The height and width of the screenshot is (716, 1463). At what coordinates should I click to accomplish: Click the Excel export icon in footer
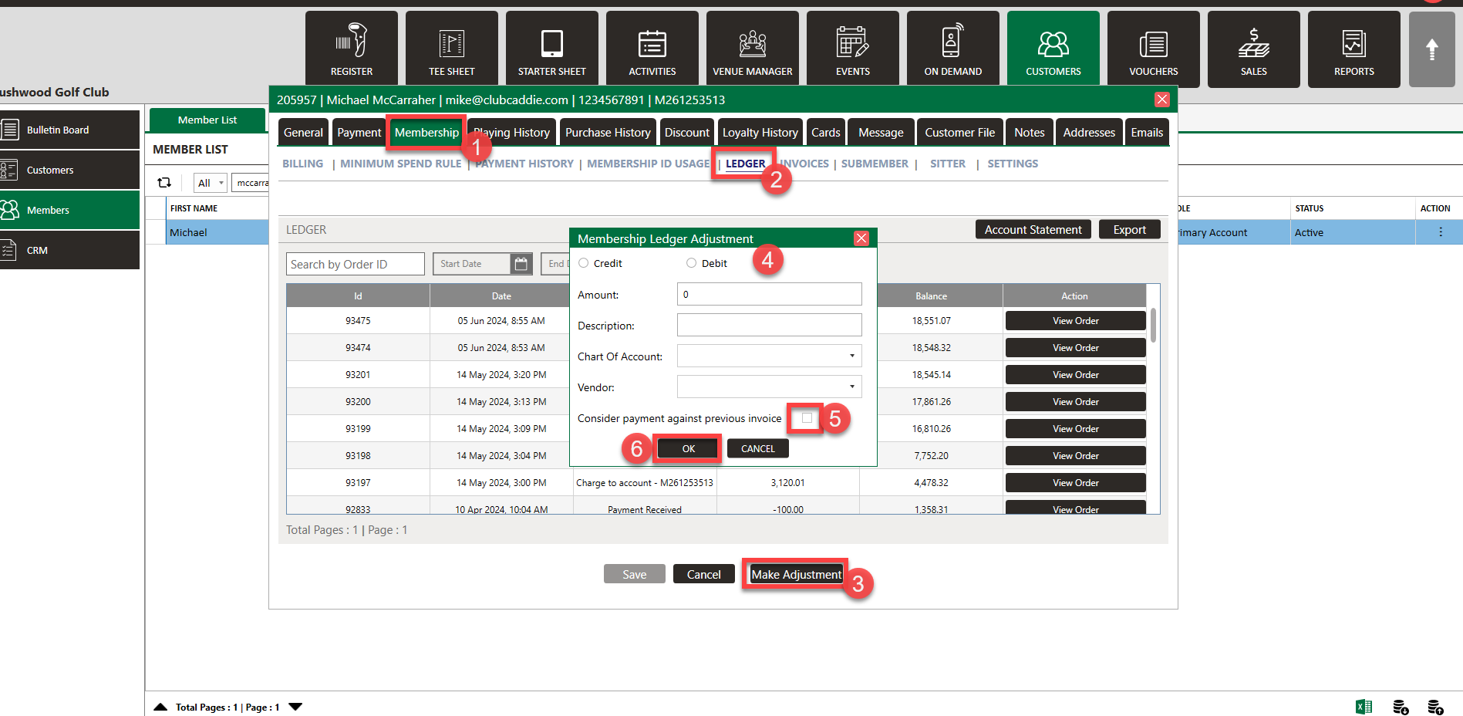(1364, 707)
